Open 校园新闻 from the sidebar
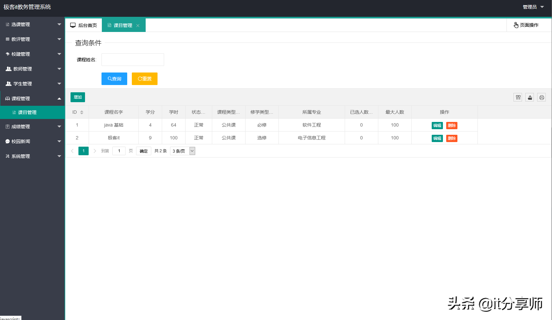 click(20, 141)
